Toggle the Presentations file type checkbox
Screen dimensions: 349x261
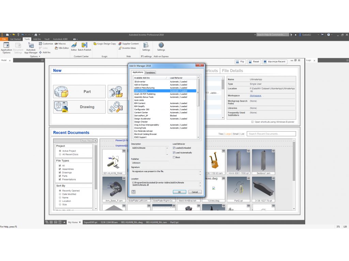[x=60, y=179]
